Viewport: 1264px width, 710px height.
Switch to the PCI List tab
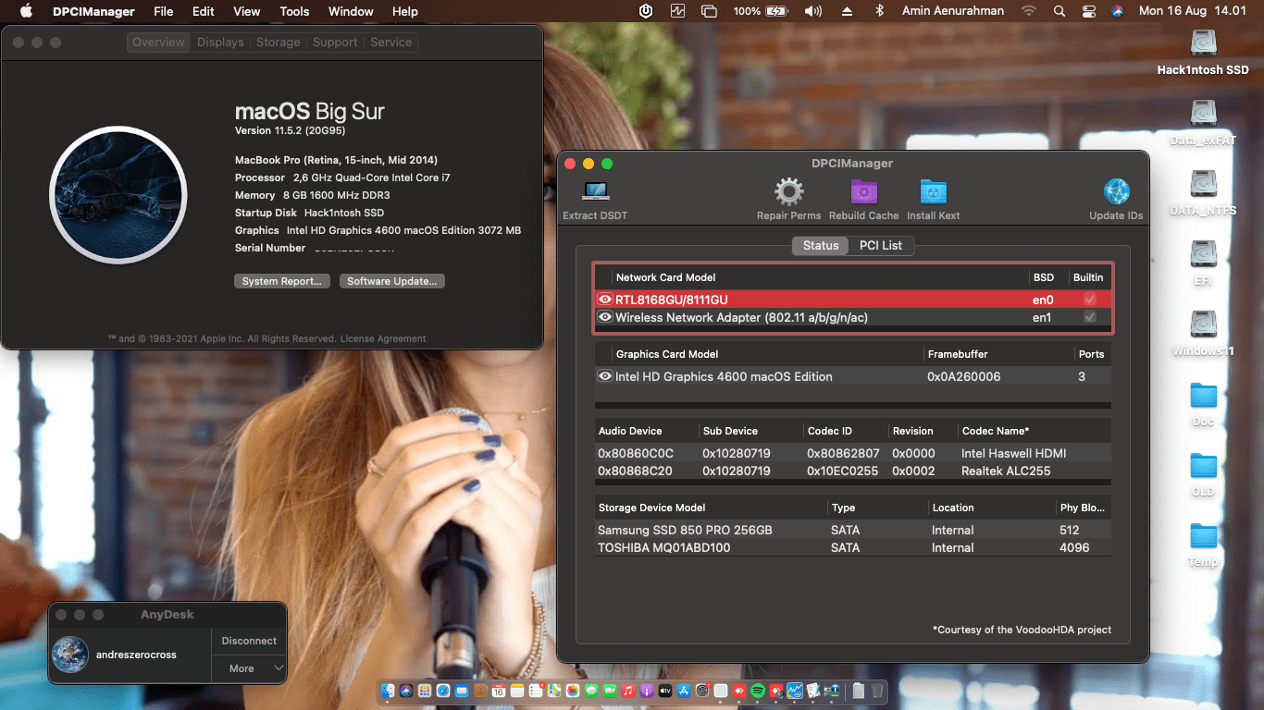[880, 245]
